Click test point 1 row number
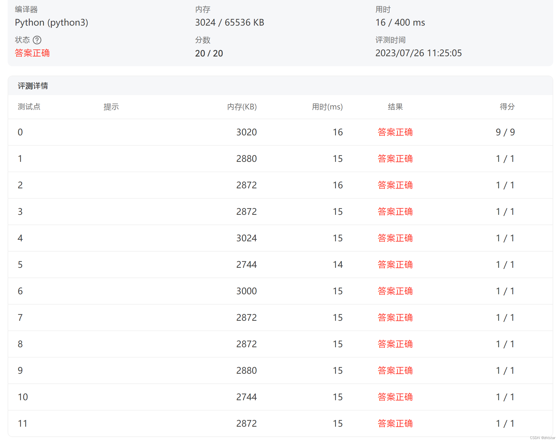 point(20,159)
